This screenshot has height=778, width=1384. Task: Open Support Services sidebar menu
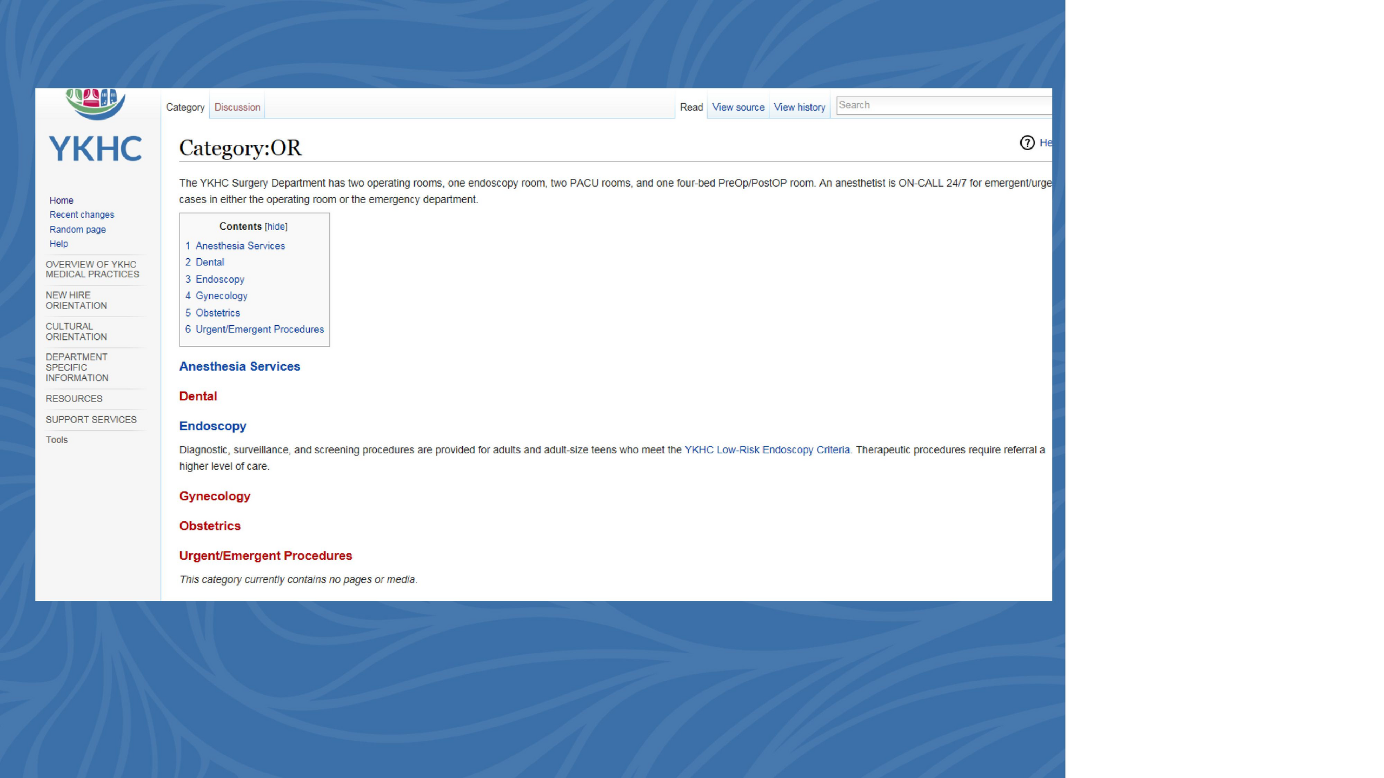[91, 420]
